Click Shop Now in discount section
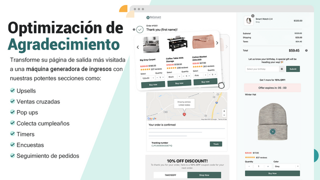 pos(204,175)
